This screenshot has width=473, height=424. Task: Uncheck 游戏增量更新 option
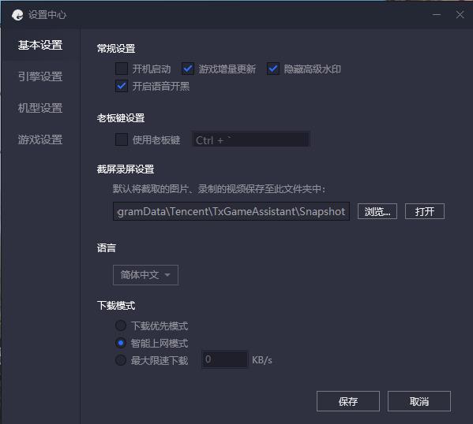coord(188,69)
